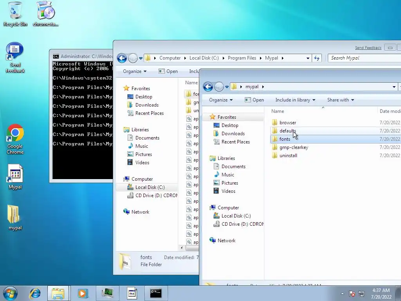Open the Command Prompt taskbar button
Image resolution: width=401 pixels, height=301 pixels.
pos(156,293)
